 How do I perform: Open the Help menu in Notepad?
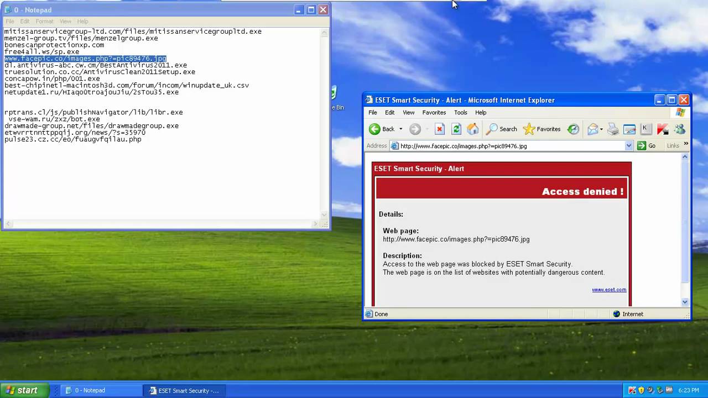82,21
